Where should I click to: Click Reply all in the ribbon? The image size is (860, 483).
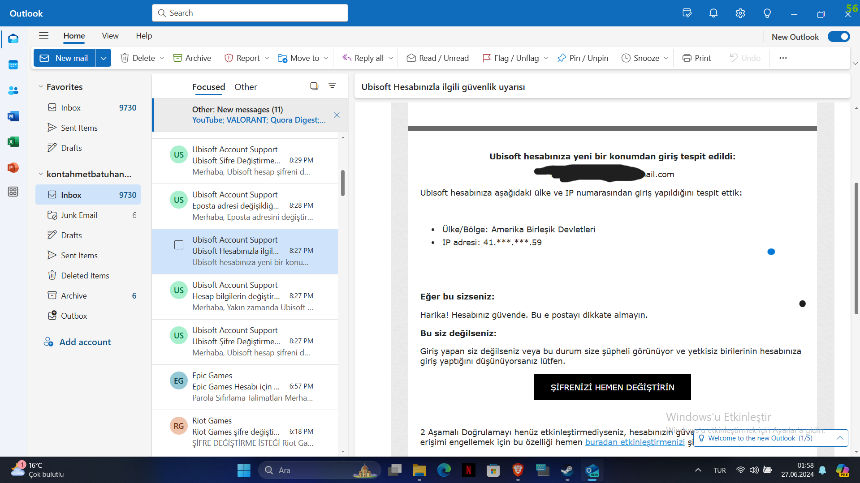pos(363,58)
